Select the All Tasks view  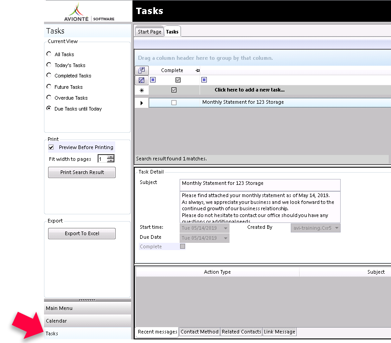coord(49,54)
